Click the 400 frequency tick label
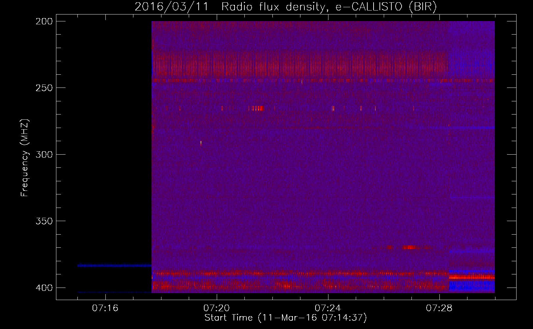 pos(44,288)
